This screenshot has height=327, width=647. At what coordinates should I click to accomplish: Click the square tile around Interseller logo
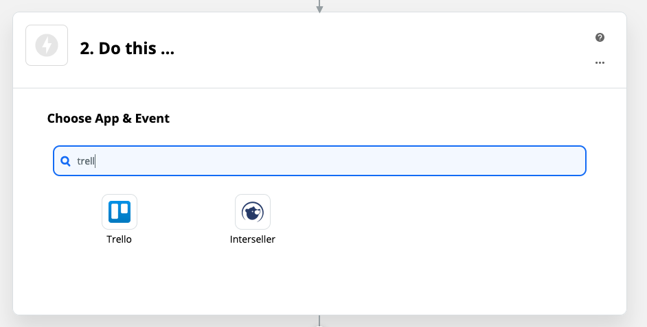(x=253, y=212)
